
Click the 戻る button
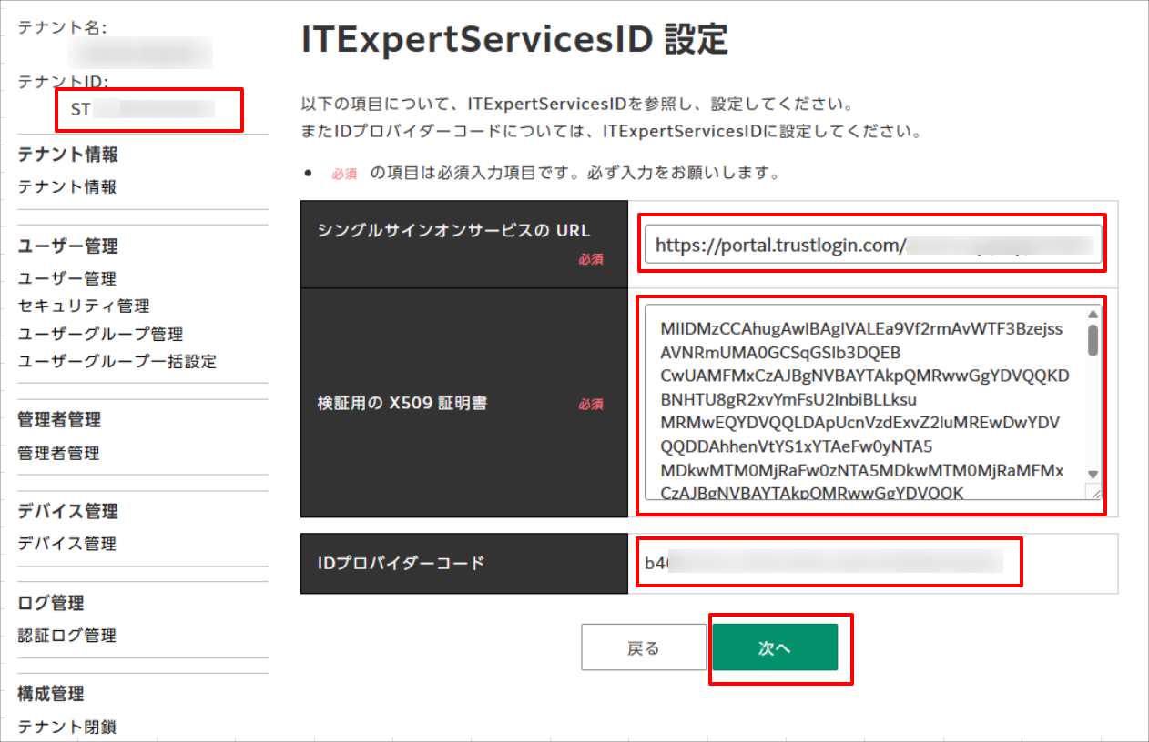click(644, 647)
